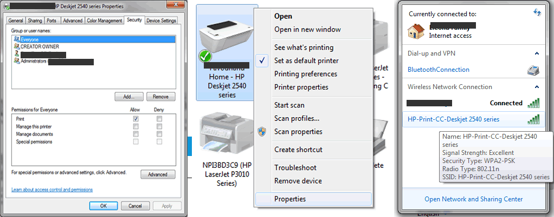Choose Scan properties menu entry

[313, 132]
